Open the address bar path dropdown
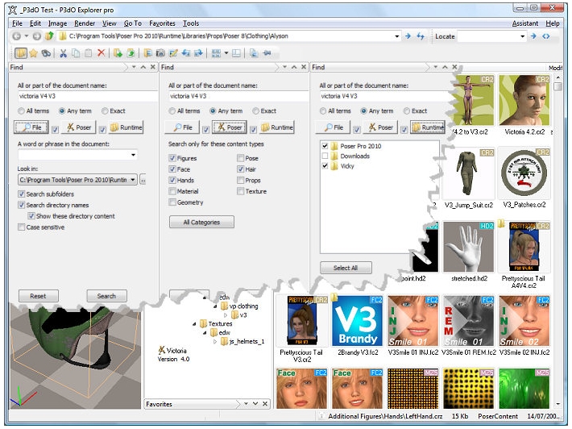Viewport: 572px width, 429px height. click(396, 36)
